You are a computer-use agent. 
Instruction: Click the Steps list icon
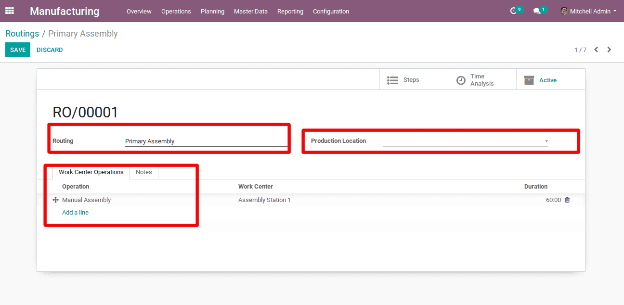(392, 80)
